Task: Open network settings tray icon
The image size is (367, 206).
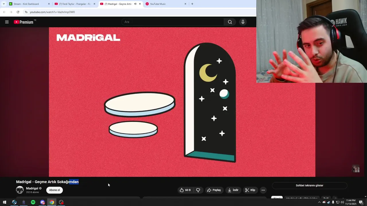Action: click(337, 202)
